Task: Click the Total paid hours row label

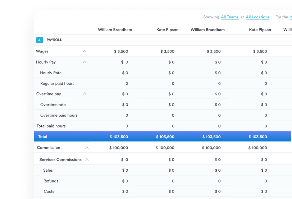Action: pyautogui.click(x=51, y=126)
